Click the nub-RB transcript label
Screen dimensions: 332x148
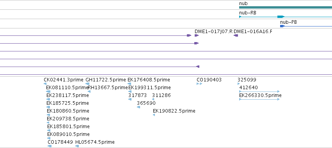248,13
